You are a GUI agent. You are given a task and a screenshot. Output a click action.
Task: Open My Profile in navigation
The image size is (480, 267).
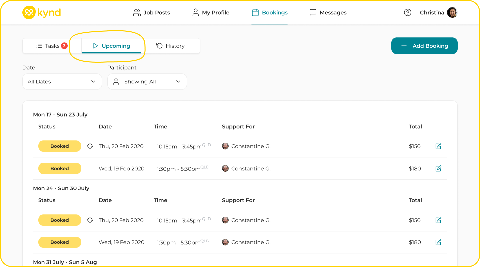pos(211,13)
